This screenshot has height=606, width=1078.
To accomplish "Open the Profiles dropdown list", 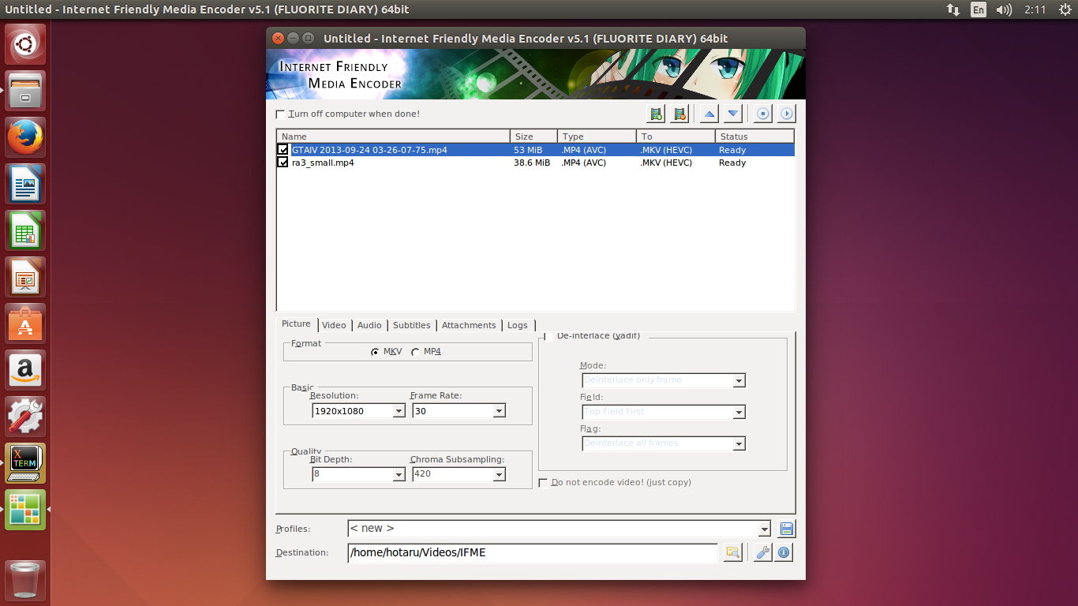I will pos(763,529).
